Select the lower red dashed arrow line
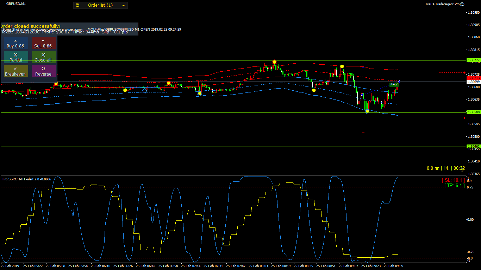 coord(452,118)
